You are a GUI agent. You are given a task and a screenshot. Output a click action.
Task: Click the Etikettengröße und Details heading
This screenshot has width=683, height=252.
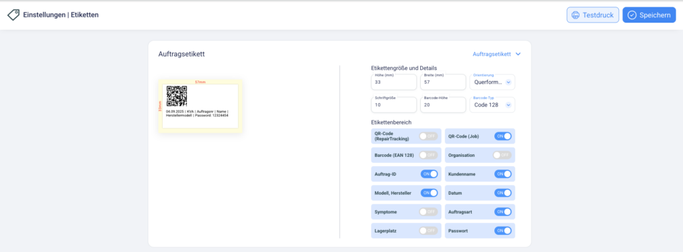pyautogui.click(x=404, y=68)
